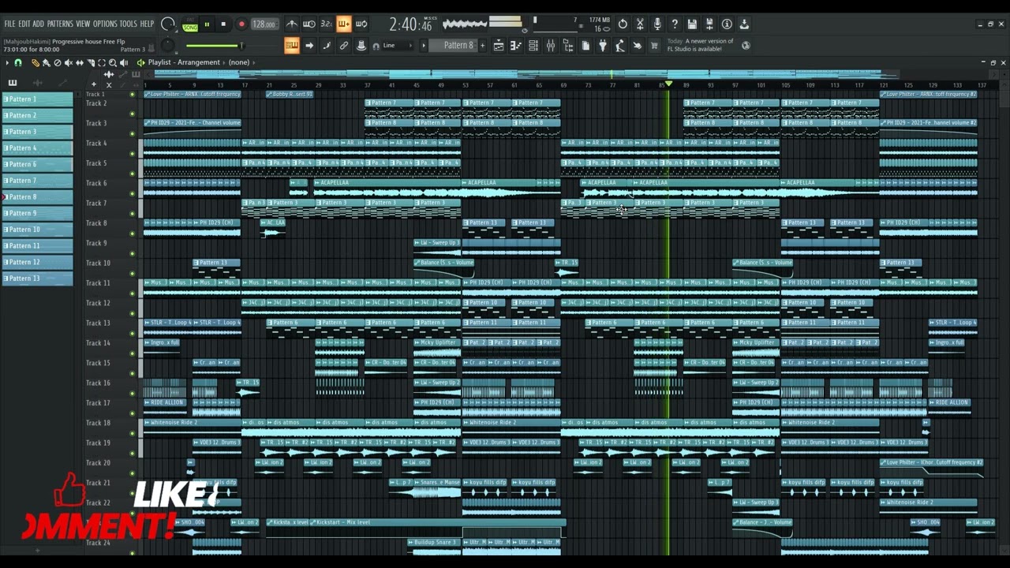Open the Channel rack icon
The width and height of the screenshot is (1010, 568).
(533, 46)
